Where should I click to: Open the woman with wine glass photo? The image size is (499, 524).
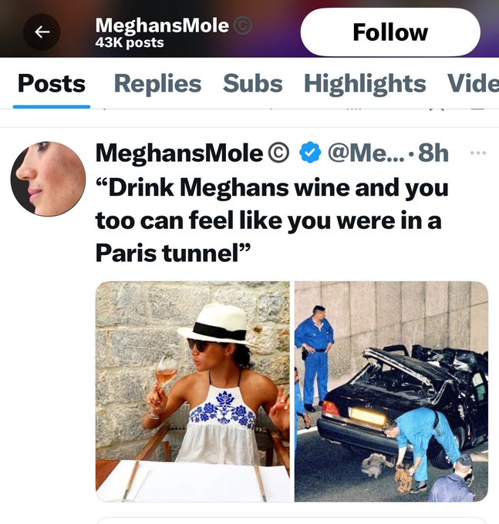193,391
